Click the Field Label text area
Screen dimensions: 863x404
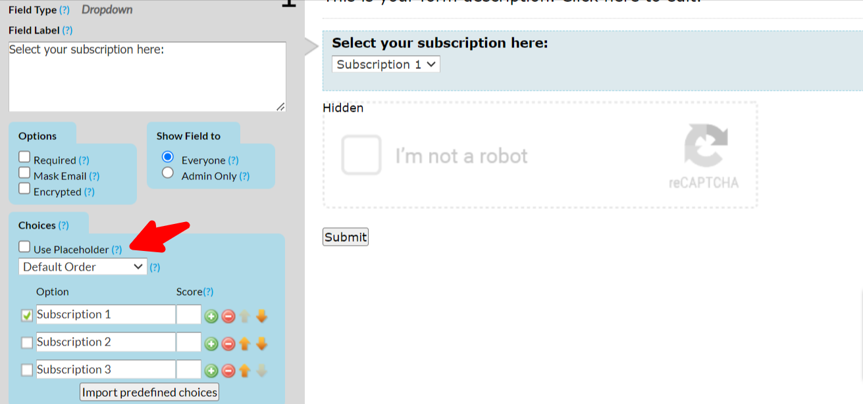tap(147, 77)
